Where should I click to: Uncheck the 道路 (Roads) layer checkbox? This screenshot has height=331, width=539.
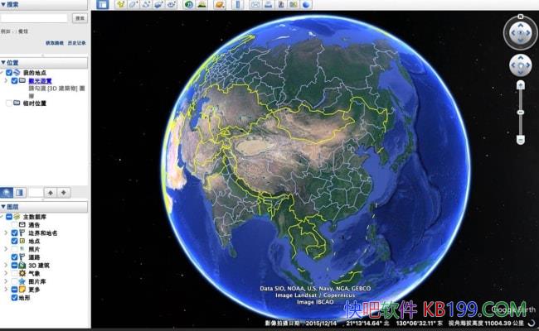14,257
